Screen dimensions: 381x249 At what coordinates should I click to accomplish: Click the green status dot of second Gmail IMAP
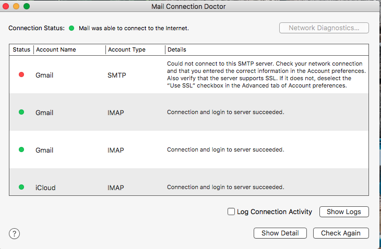pos(21,150)
